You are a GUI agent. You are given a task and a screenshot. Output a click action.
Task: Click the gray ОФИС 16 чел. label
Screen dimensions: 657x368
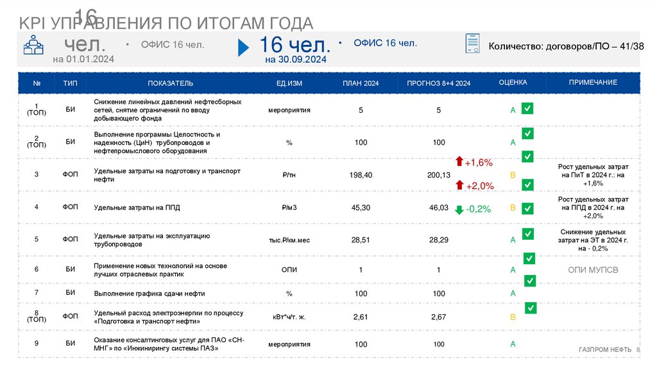[x=173, y=44]
